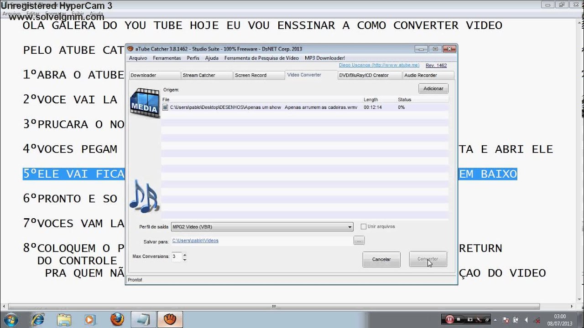Open aTube Catcher Ajuda menu
The height and width of the screenshot is (328, 584).
[212, 58]
